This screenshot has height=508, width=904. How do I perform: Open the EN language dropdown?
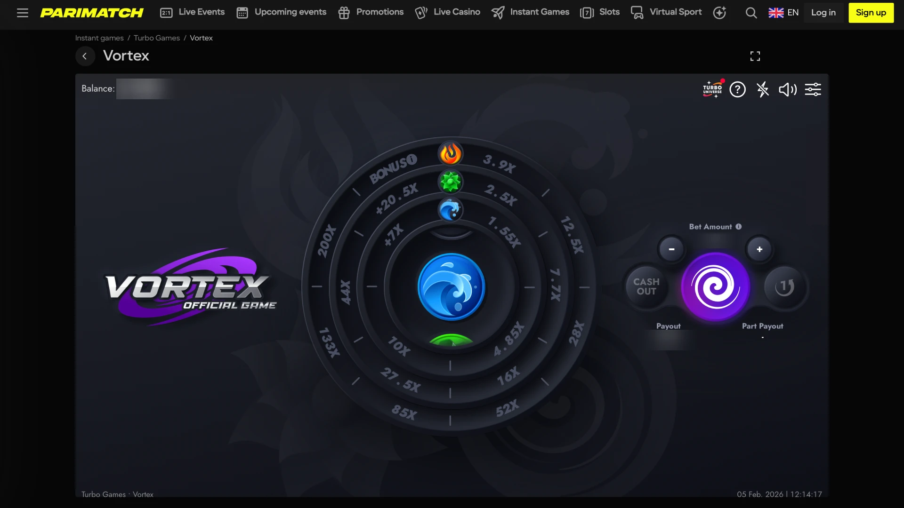click(783, 13)
